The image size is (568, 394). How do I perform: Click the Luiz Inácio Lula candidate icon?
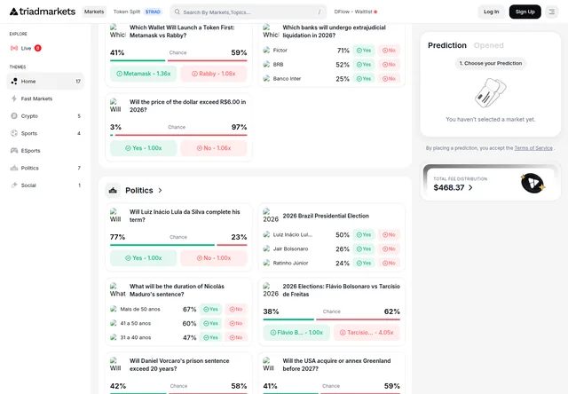pyautogui.click(x=266, y=234)
